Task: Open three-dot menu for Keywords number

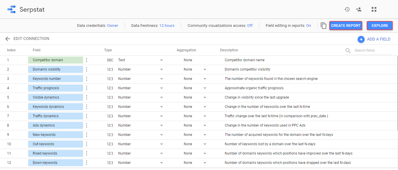Action: coord(87,79)
